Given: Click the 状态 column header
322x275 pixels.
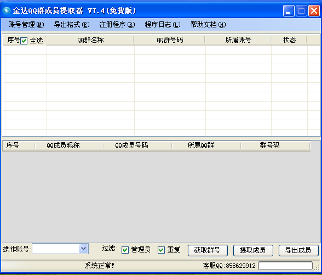Looking at the screenshot, I should click(289, 40).
